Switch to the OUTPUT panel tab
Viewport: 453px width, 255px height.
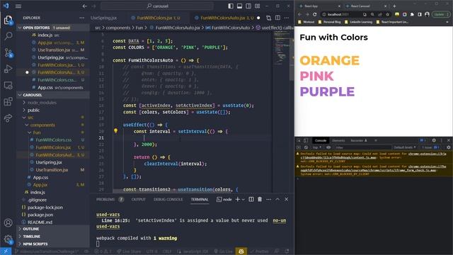(x=139, y=199)
